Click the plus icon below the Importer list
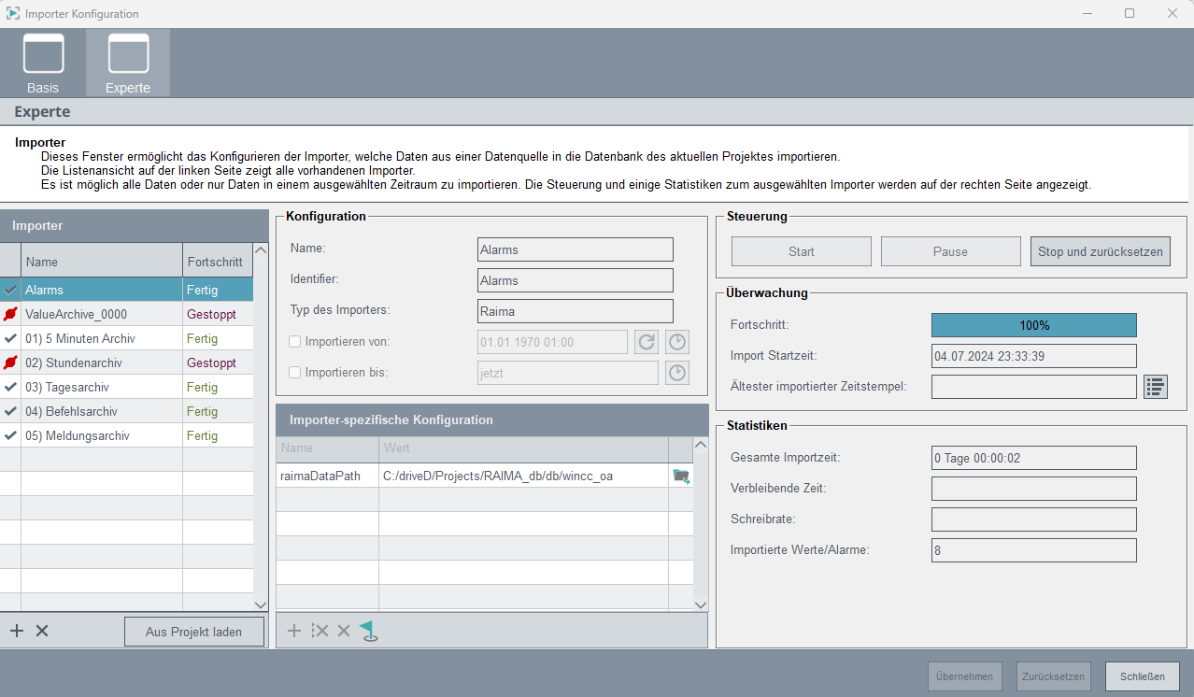The width and height of the screenshot is (1194, 697). (17, 631)
